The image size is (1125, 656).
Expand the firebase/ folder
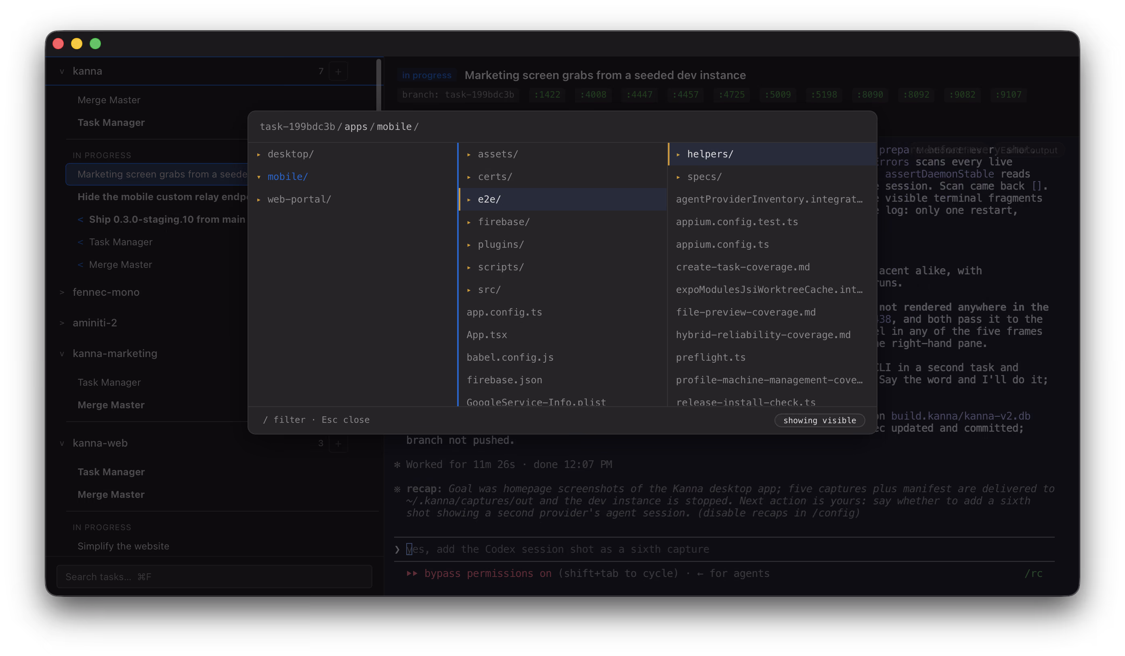click(563, 221)
